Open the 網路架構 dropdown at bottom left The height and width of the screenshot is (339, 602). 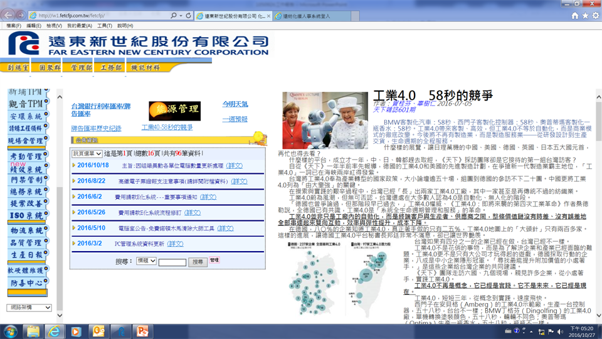point(29,308)
